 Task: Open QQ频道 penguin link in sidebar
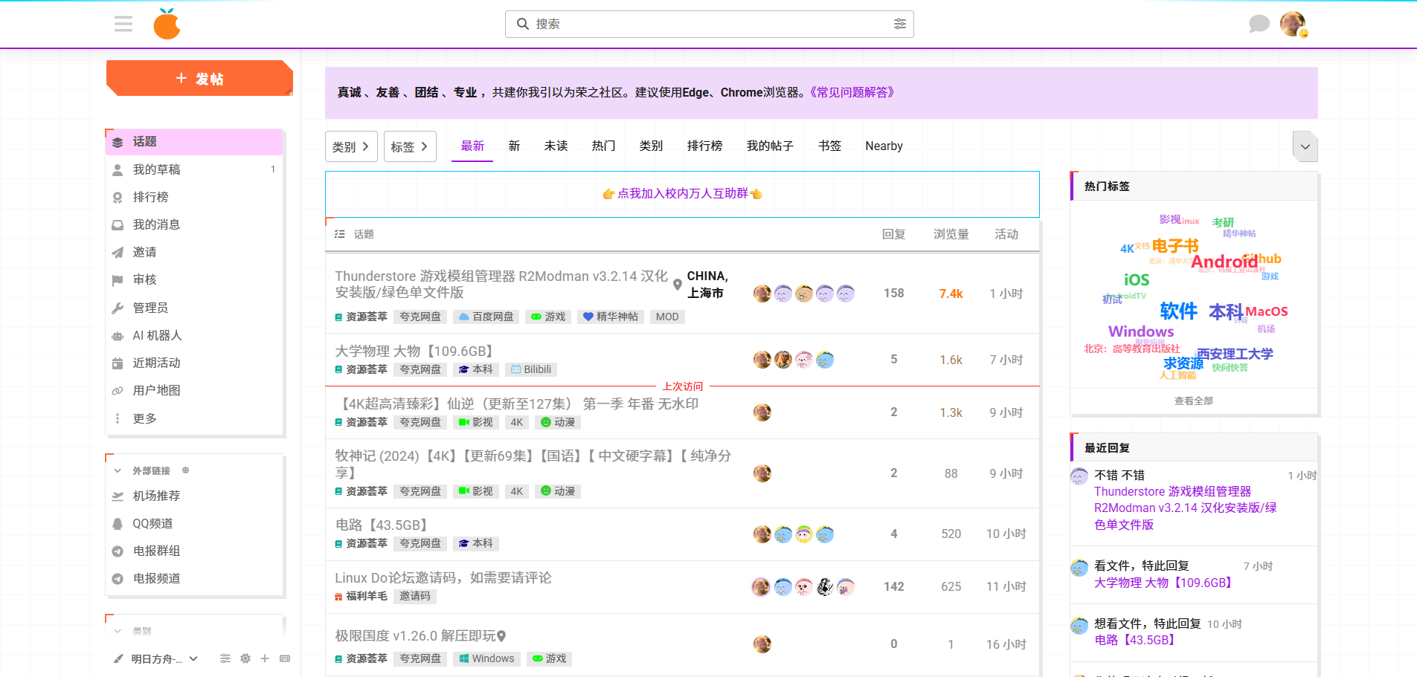click(x=152, y=523)
